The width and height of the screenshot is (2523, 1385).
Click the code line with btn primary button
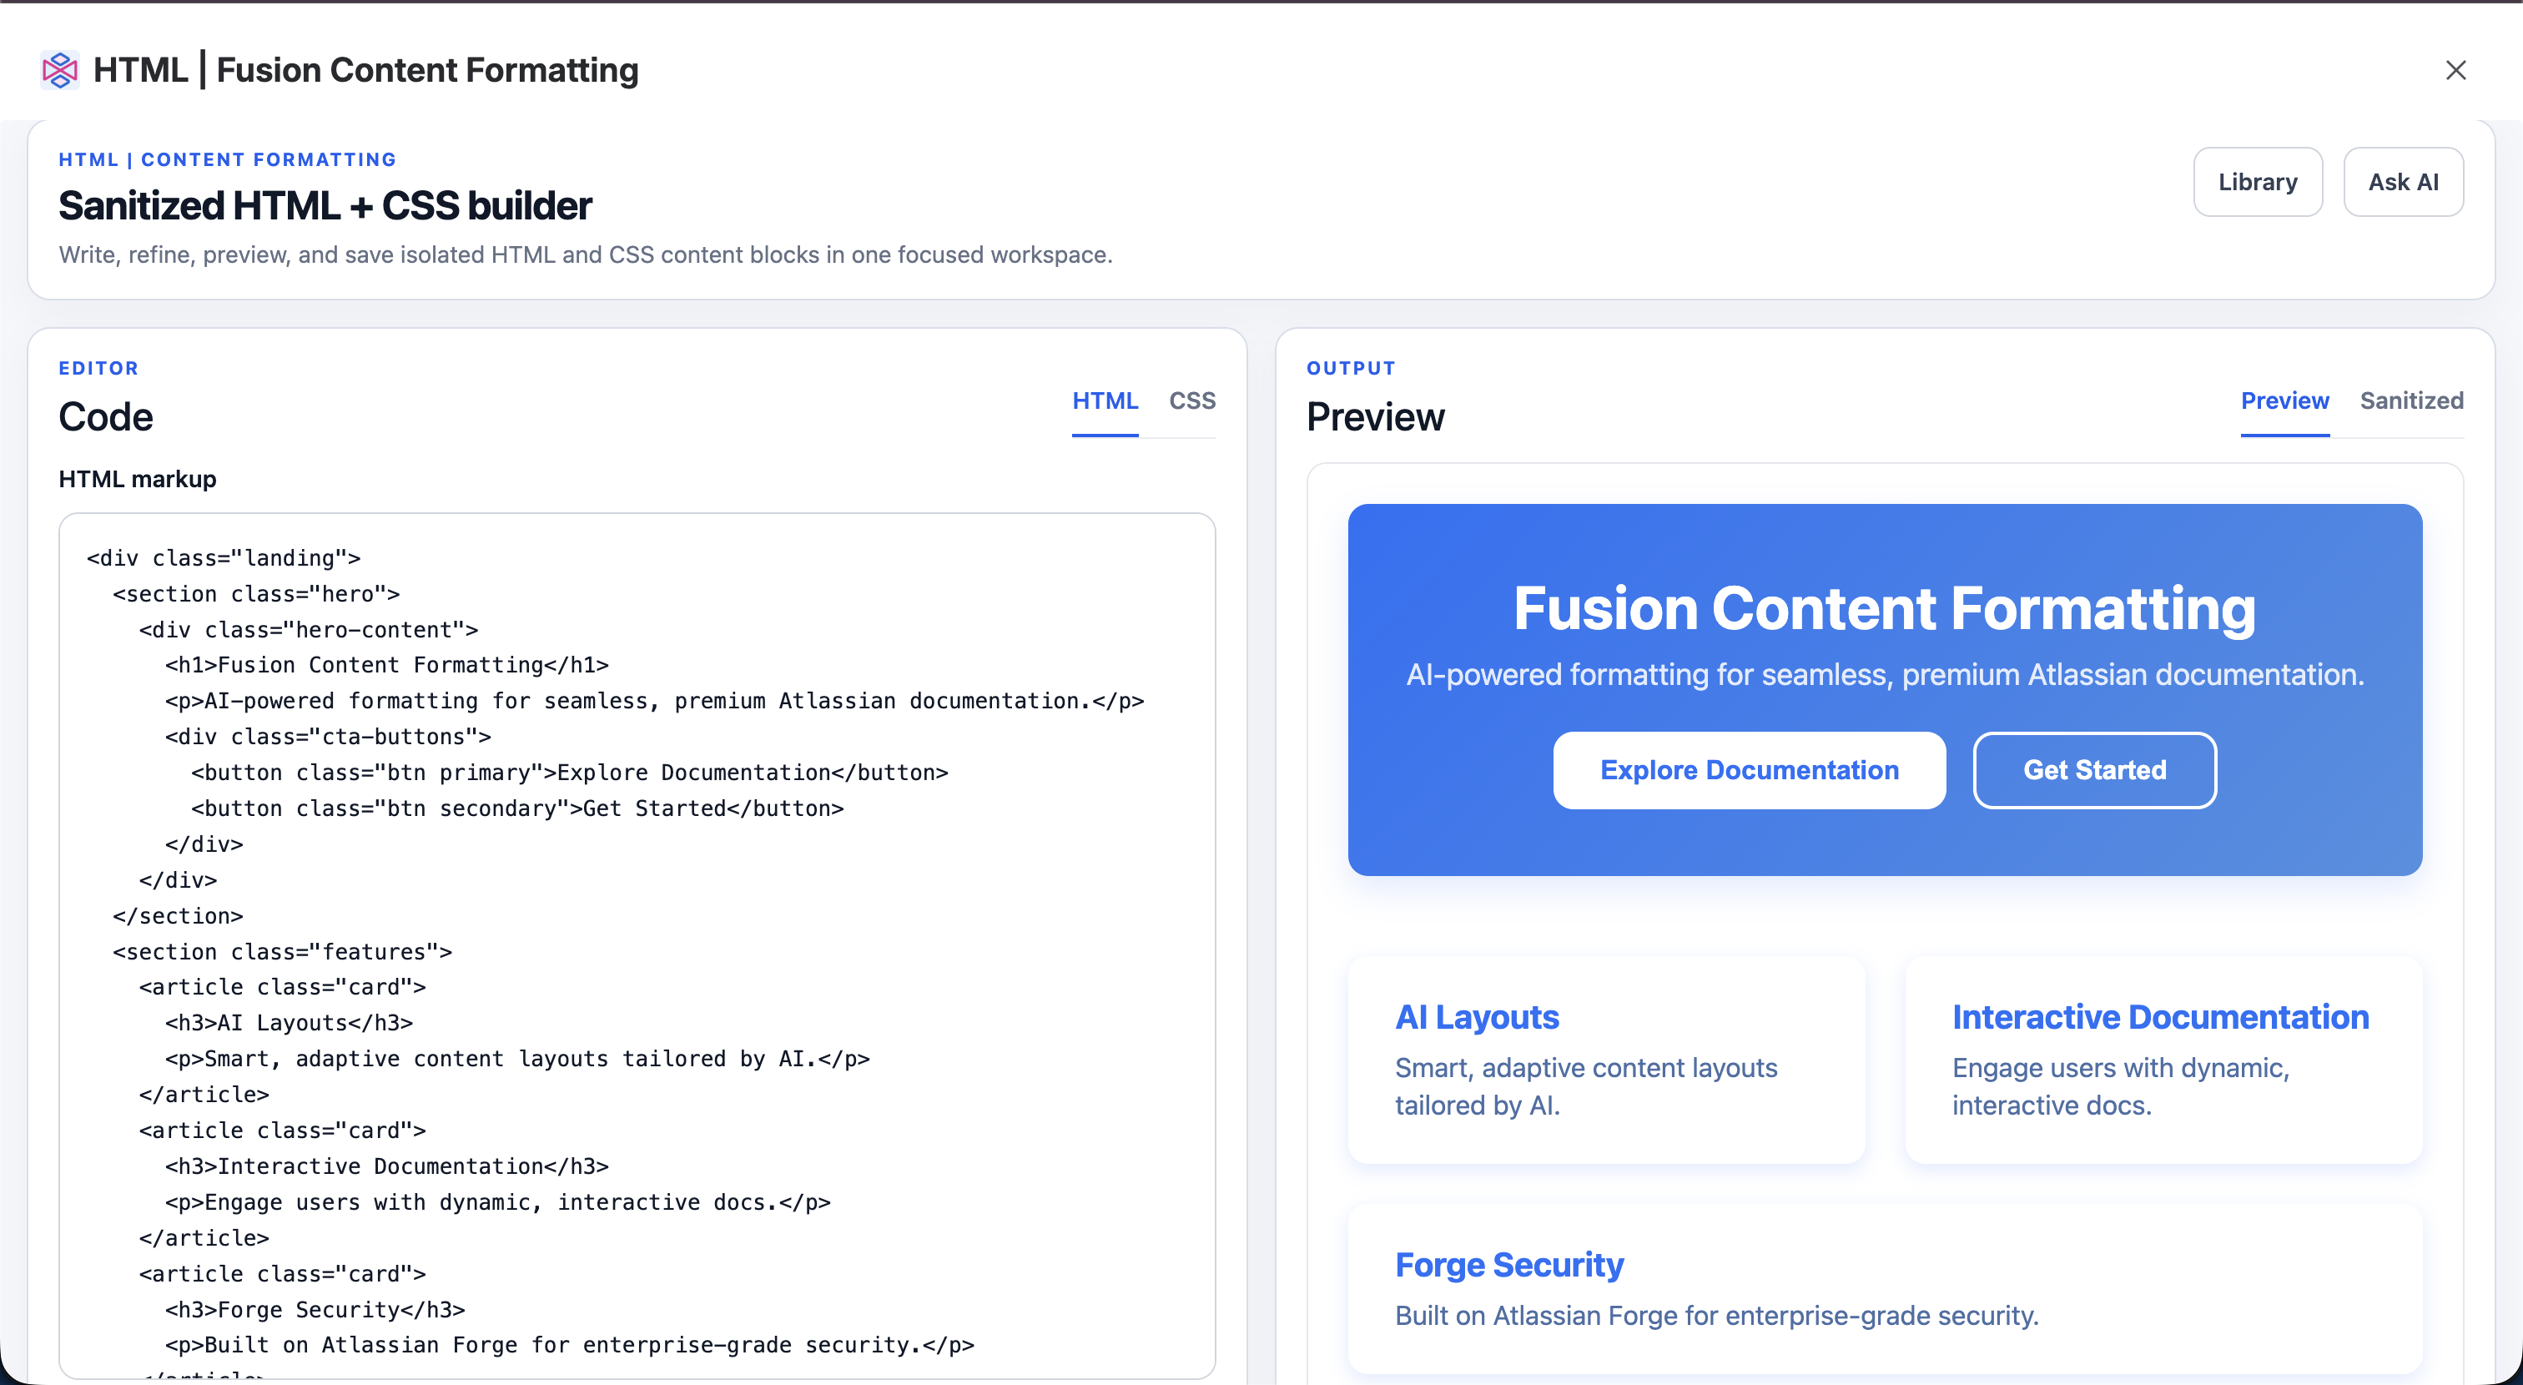(x=570, y=773)
